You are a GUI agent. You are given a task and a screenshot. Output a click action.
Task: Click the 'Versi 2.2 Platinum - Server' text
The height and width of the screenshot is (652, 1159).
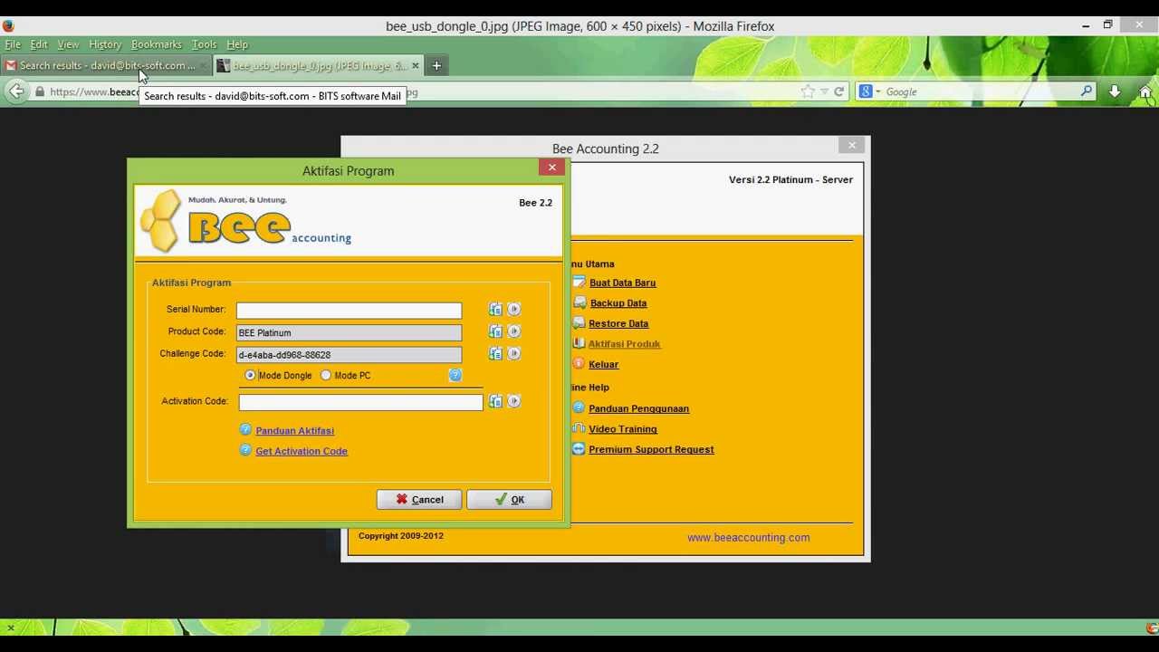pos(790,179)
